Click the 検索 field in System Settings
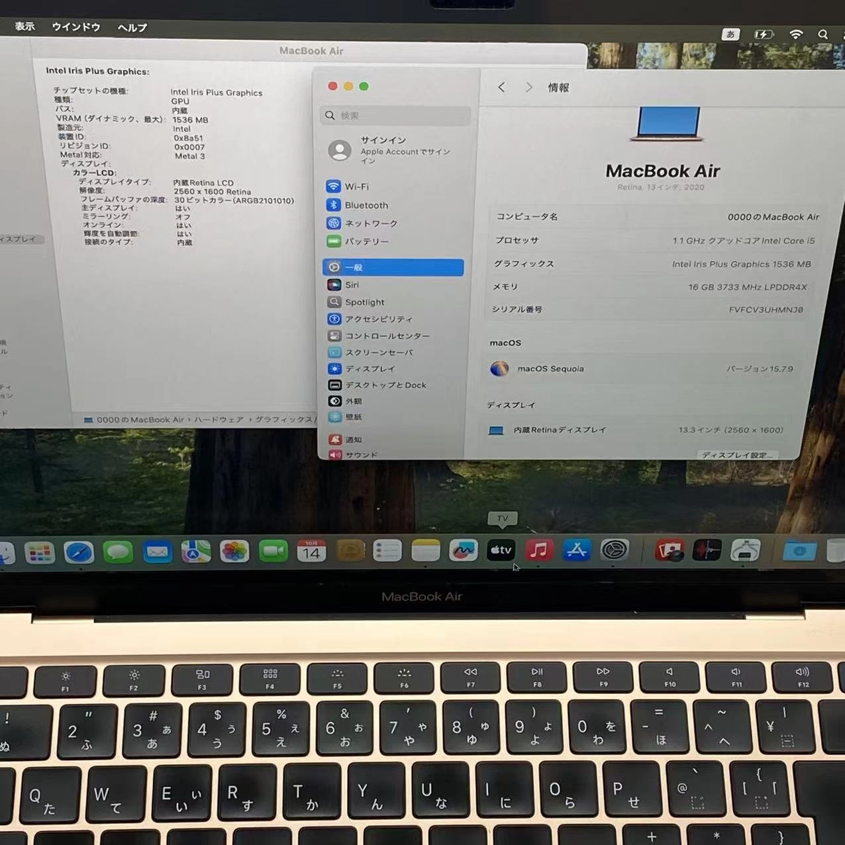Screen dimensions: 845x845 coord(395,115)
